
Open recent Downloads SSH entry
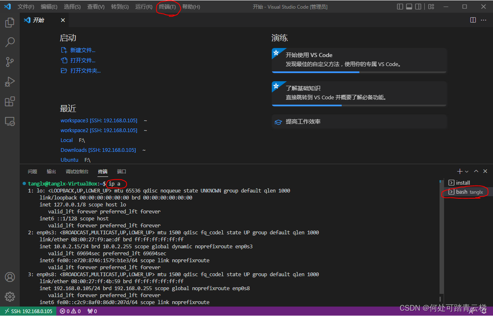(x=98, y=150)
